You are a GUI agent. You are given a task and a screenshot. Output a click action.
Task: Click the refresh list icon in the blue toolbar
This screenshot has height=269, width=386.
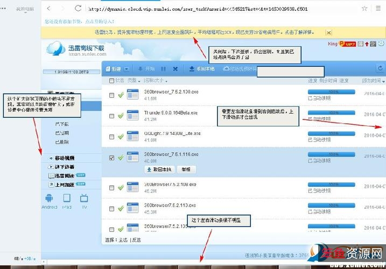[380, 68]
